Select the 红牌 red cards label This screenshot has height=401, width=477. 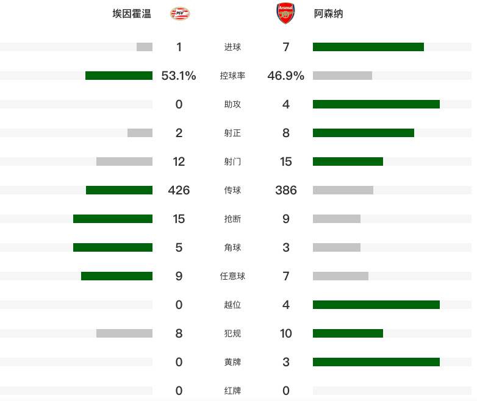232,391
